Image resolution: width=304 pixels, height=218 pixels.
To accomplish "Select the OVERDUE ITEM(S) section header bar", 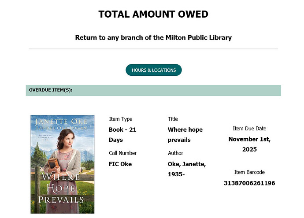I will [x=153, y=90].
